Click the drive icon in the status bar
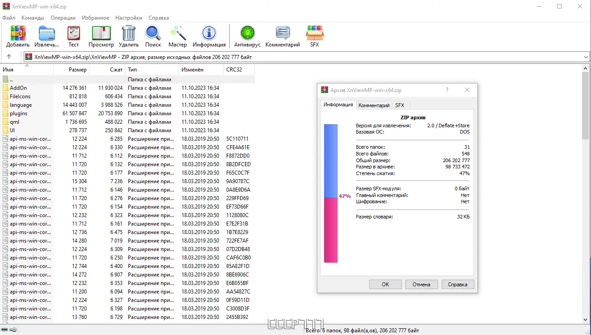Viewport: 591px width, 335px height. 5,330
